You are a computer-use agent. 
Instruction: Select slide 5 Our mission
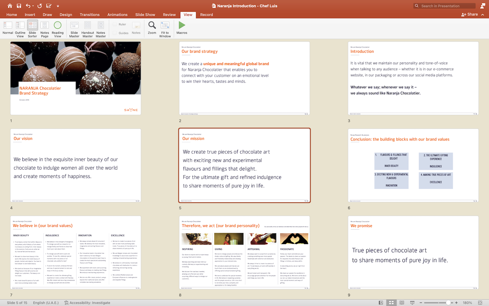(x=244, y=165)
